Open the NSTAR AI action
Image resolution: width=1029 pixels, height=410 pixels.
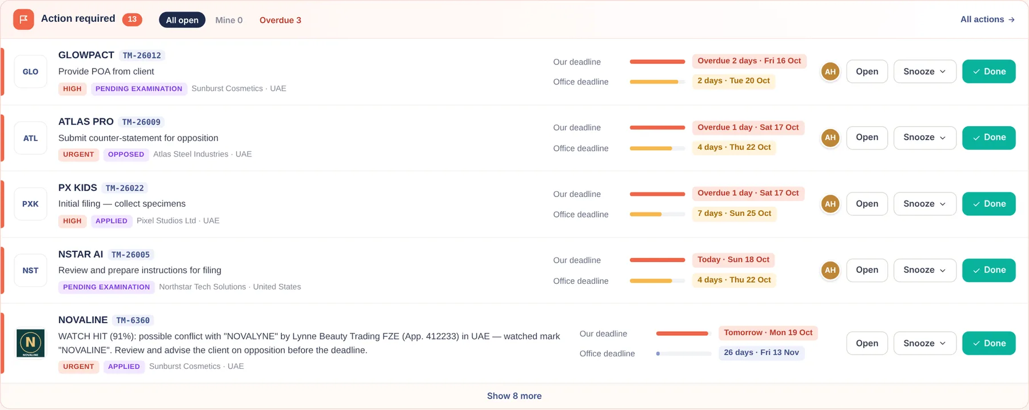[867, 270]
